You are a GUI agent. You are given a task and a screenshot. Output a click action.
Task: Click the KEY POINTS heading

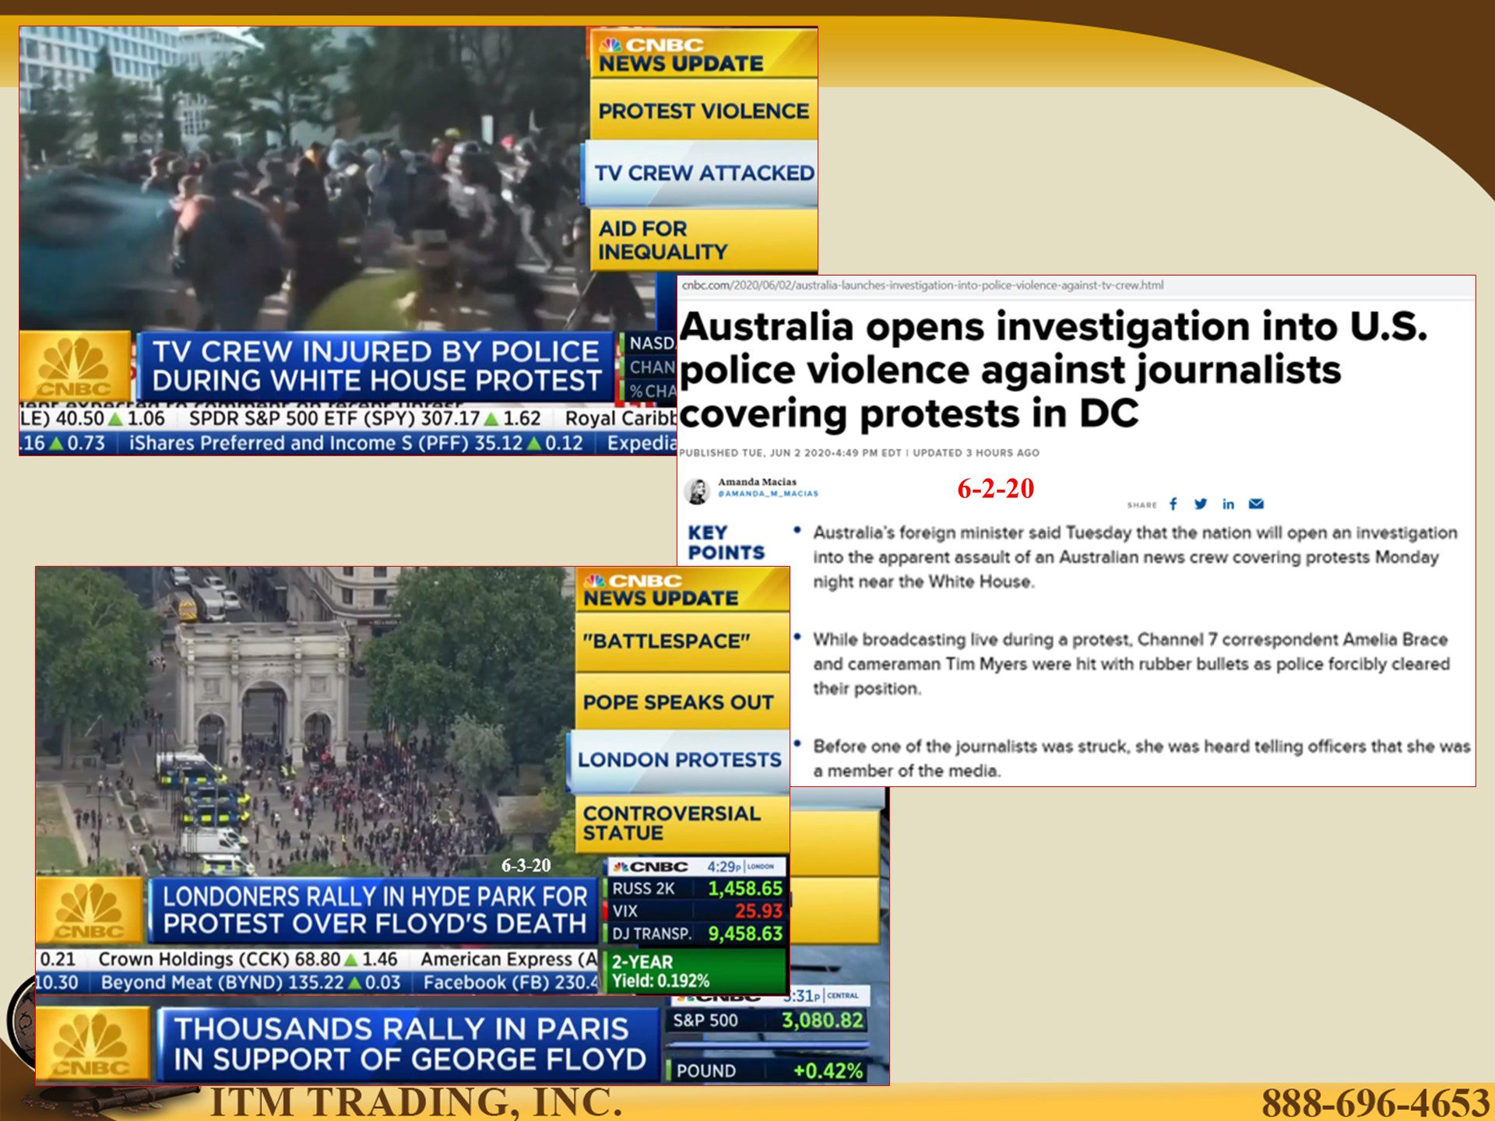tap(726, 543)
